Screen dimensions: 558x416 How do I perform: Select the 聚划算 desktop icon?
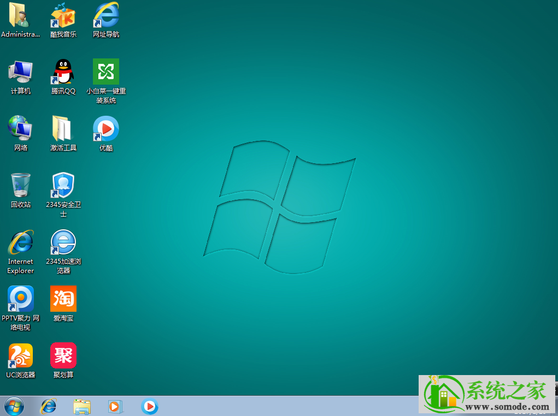(x=63, y=356)
